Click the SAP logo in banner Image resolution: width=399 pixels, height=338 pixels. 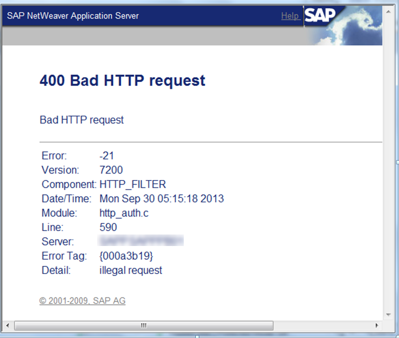click(x=320, y=15)
